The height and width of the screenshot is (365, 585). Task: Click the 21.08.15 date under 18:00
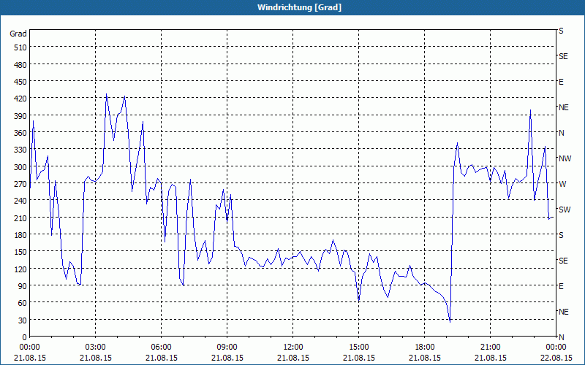pos(425,358)
